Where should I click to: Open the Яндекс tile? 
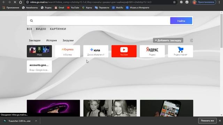coord(152,51)
